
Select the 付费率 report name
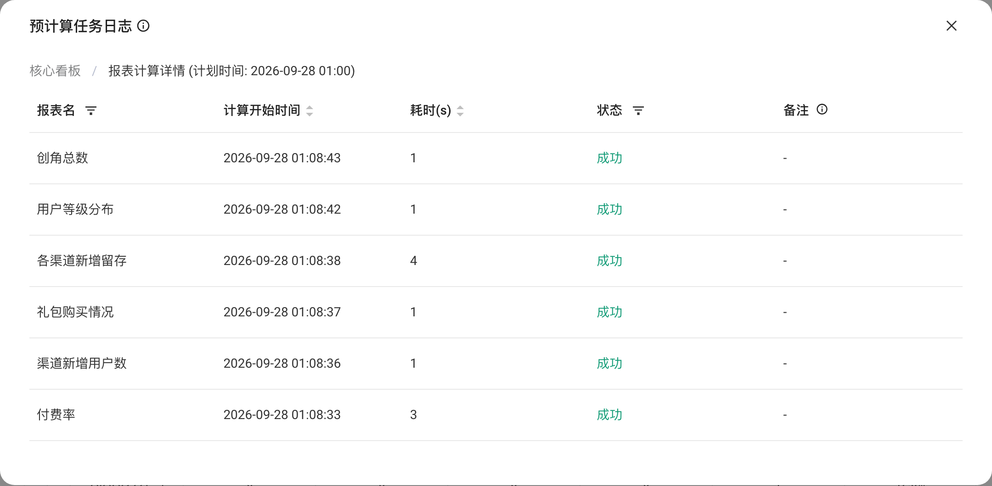point(56,415)
